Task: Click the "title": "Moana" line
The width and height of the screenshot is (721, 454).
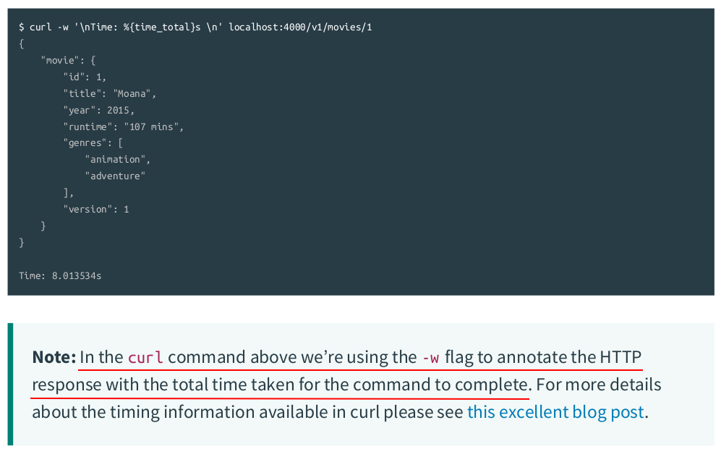Action: tap(109, 93)
